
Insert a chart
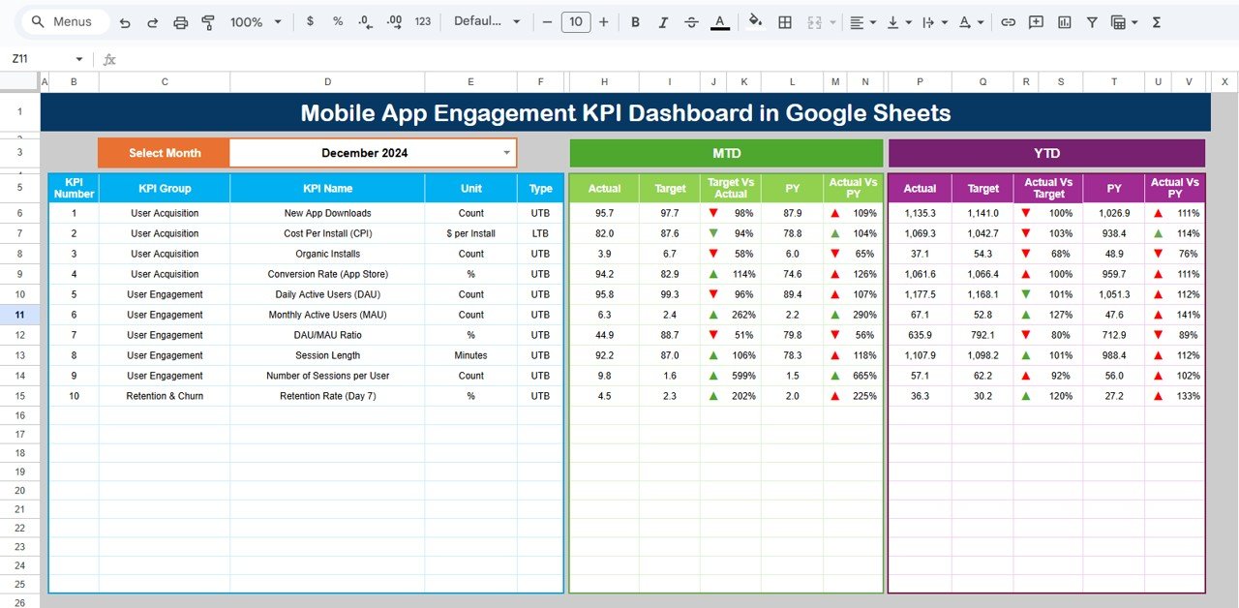coord(1064,21)
